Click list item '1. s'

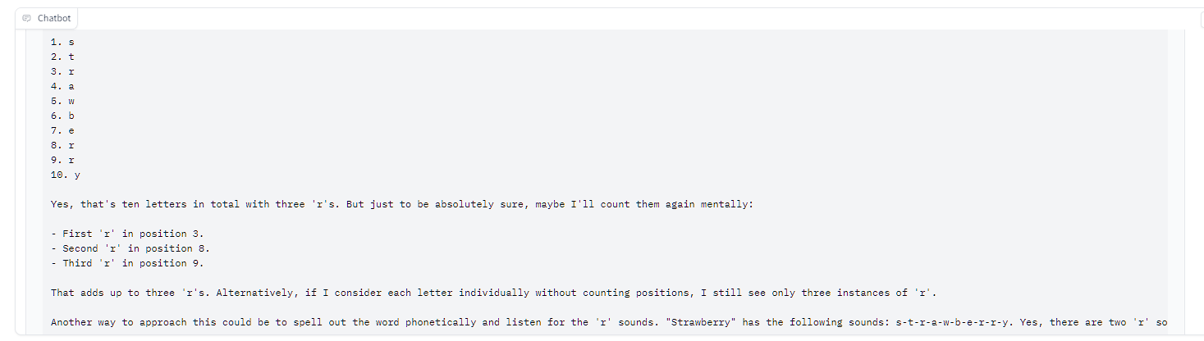(x=62, y=42)
